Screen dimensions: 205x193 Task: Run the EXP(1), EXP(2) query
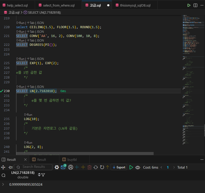pyautogui.click(x=21, y=59)
